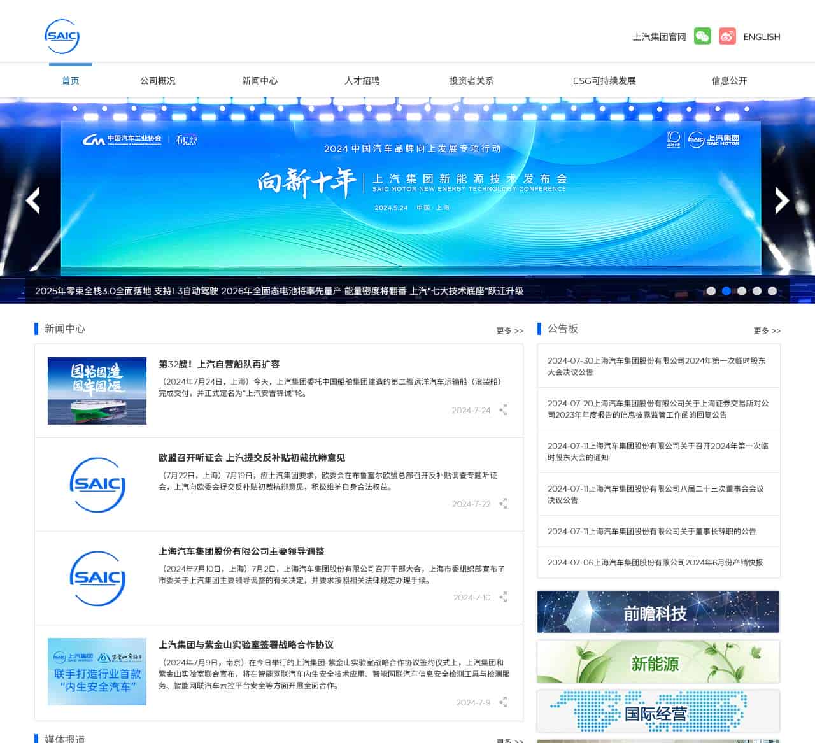
Task: Click the banner headline about 2025年零束全栈3.0
Action: coord(279,291)
